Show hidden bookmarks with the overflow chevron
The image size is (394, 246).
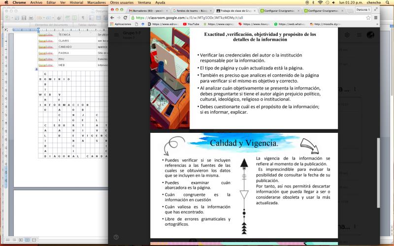coord(377,24)
